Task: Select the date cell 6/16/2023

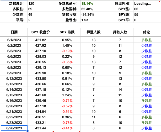Action: (14, 101)
